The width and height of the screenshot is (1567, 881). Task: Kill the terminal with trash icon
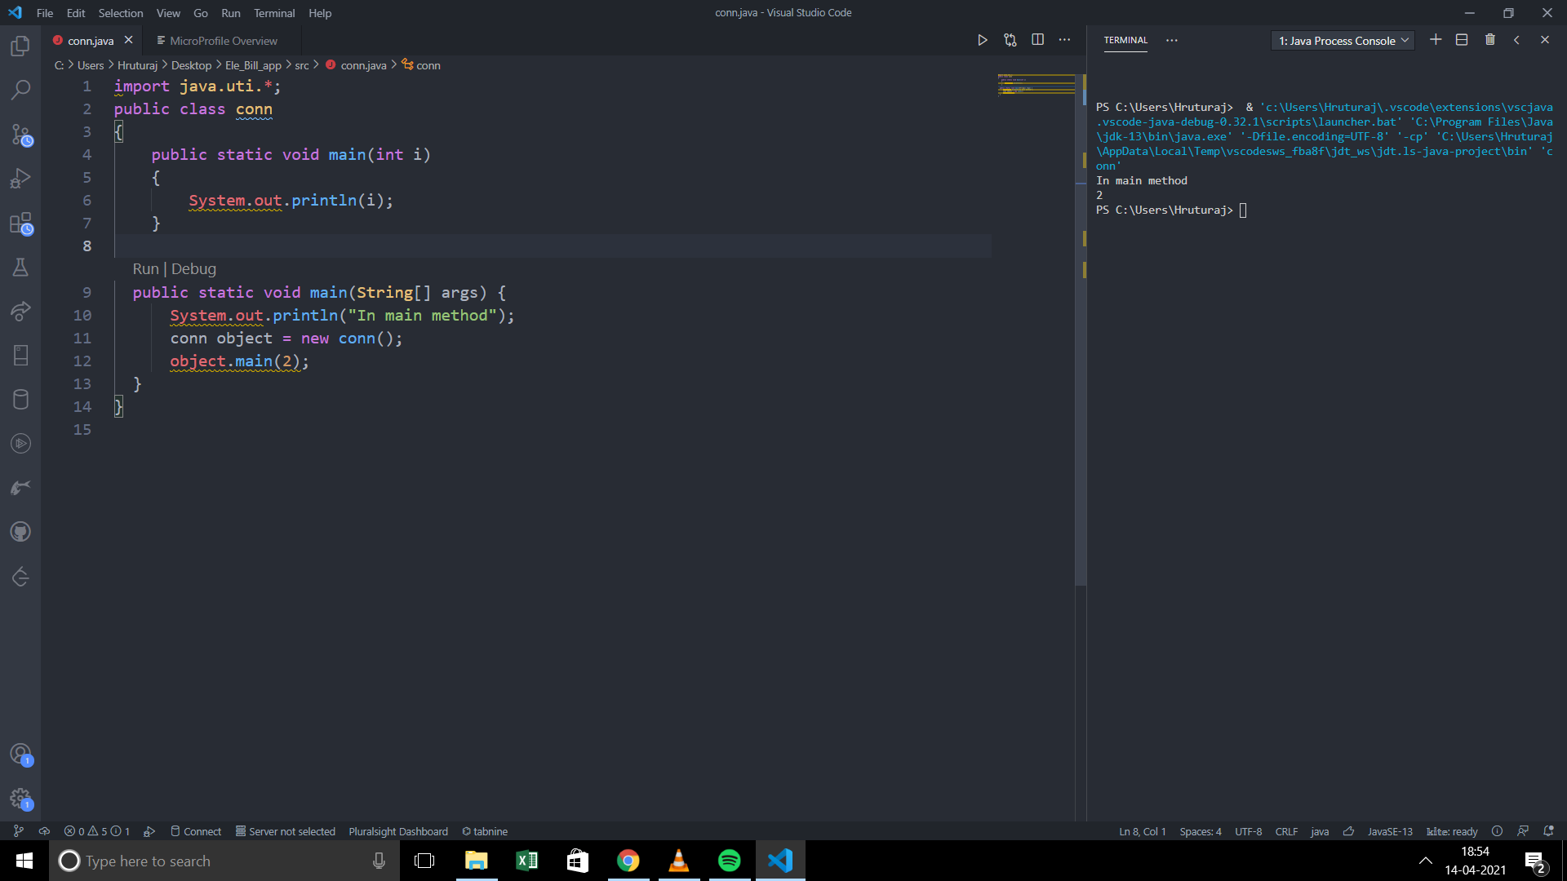pyautogui.click(x=1489, y=40)
